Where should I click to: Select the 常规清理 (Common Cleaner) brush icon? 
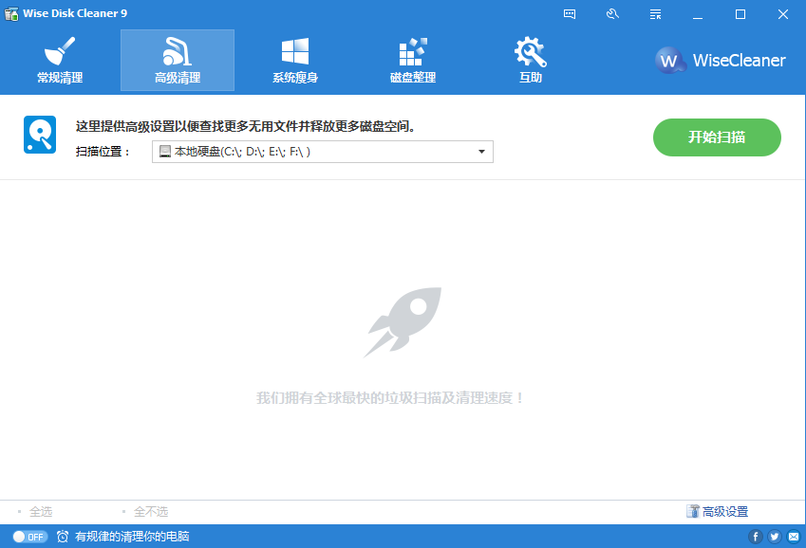click(x=59, y=53)
